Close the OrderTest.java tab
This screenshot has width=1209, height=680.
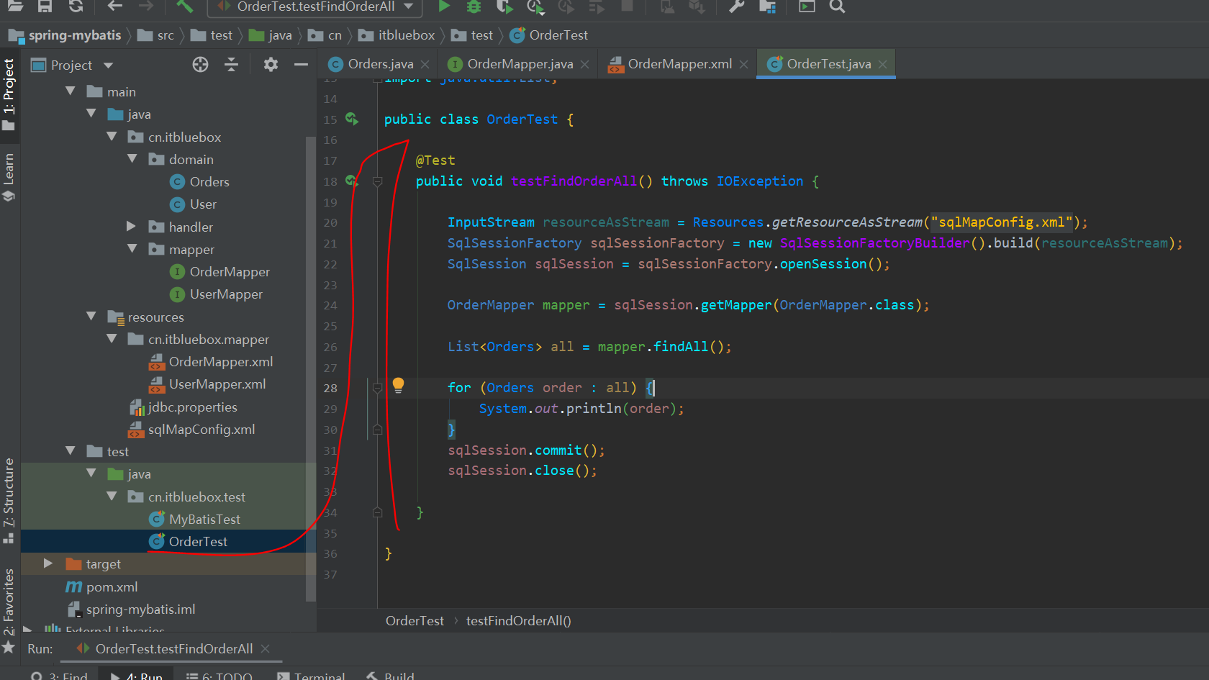coord(883,65)
